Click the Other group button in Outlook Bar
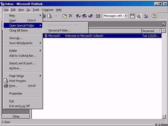168x126 pixels. point(16,117)
